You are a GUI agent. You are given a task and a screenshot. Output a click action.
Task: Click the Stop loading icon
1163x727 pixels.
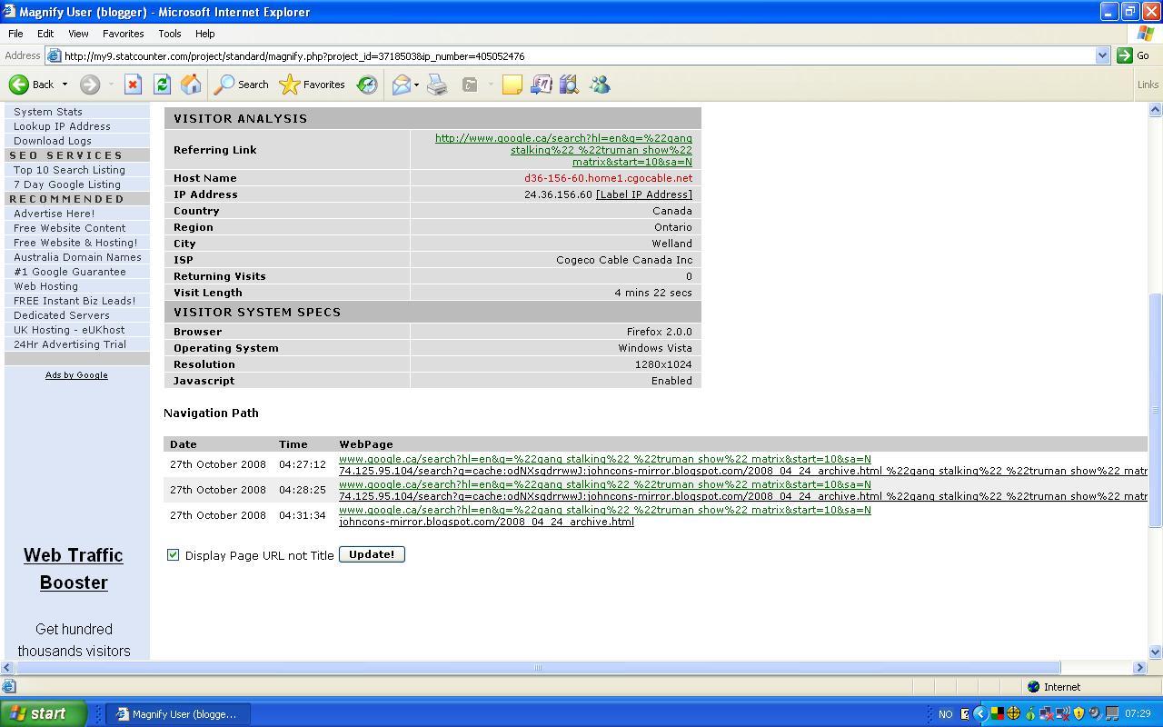click(x=133, y=85)
